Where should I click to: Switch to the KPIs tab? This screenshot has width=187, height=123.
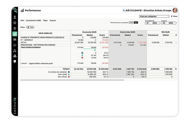(22, 20)
